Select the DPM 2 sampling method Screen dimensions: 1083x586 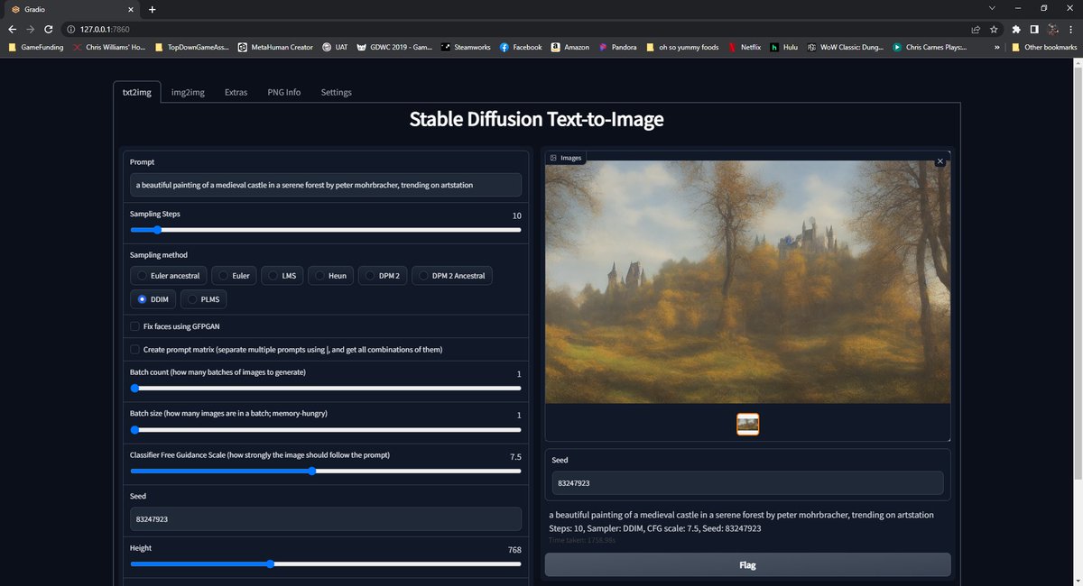point(384,275)
